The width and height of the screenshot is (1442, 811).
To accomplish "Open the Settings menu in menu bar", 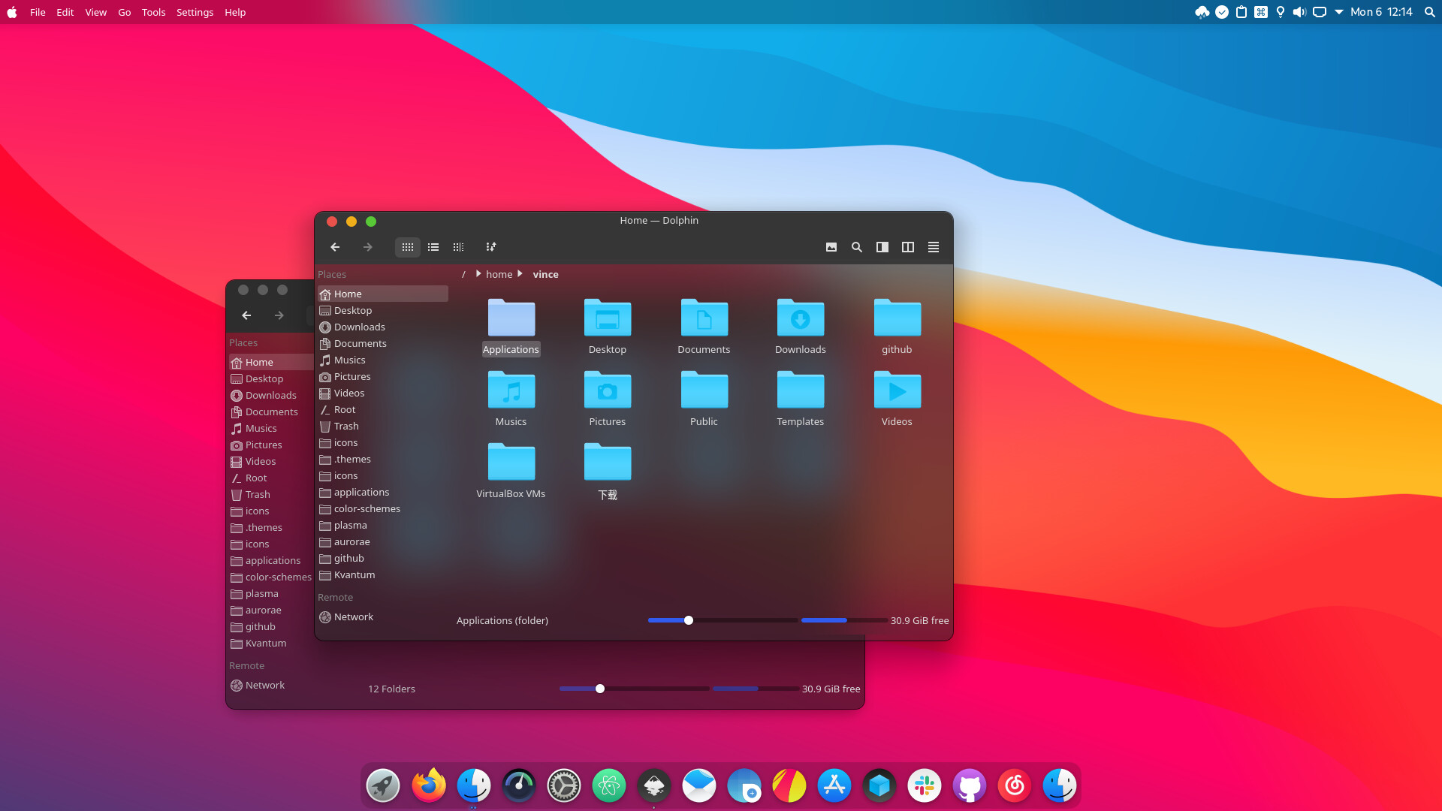I will [195, 12].
